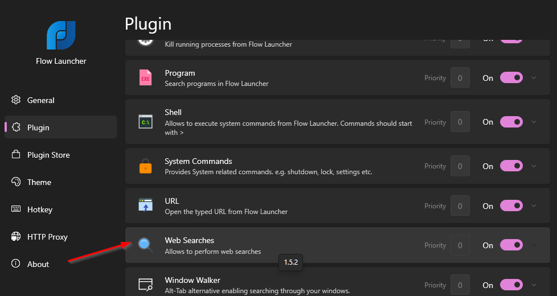Disable the Shell plugin switch
Screen dimensions: 557x296
(511, 122)
